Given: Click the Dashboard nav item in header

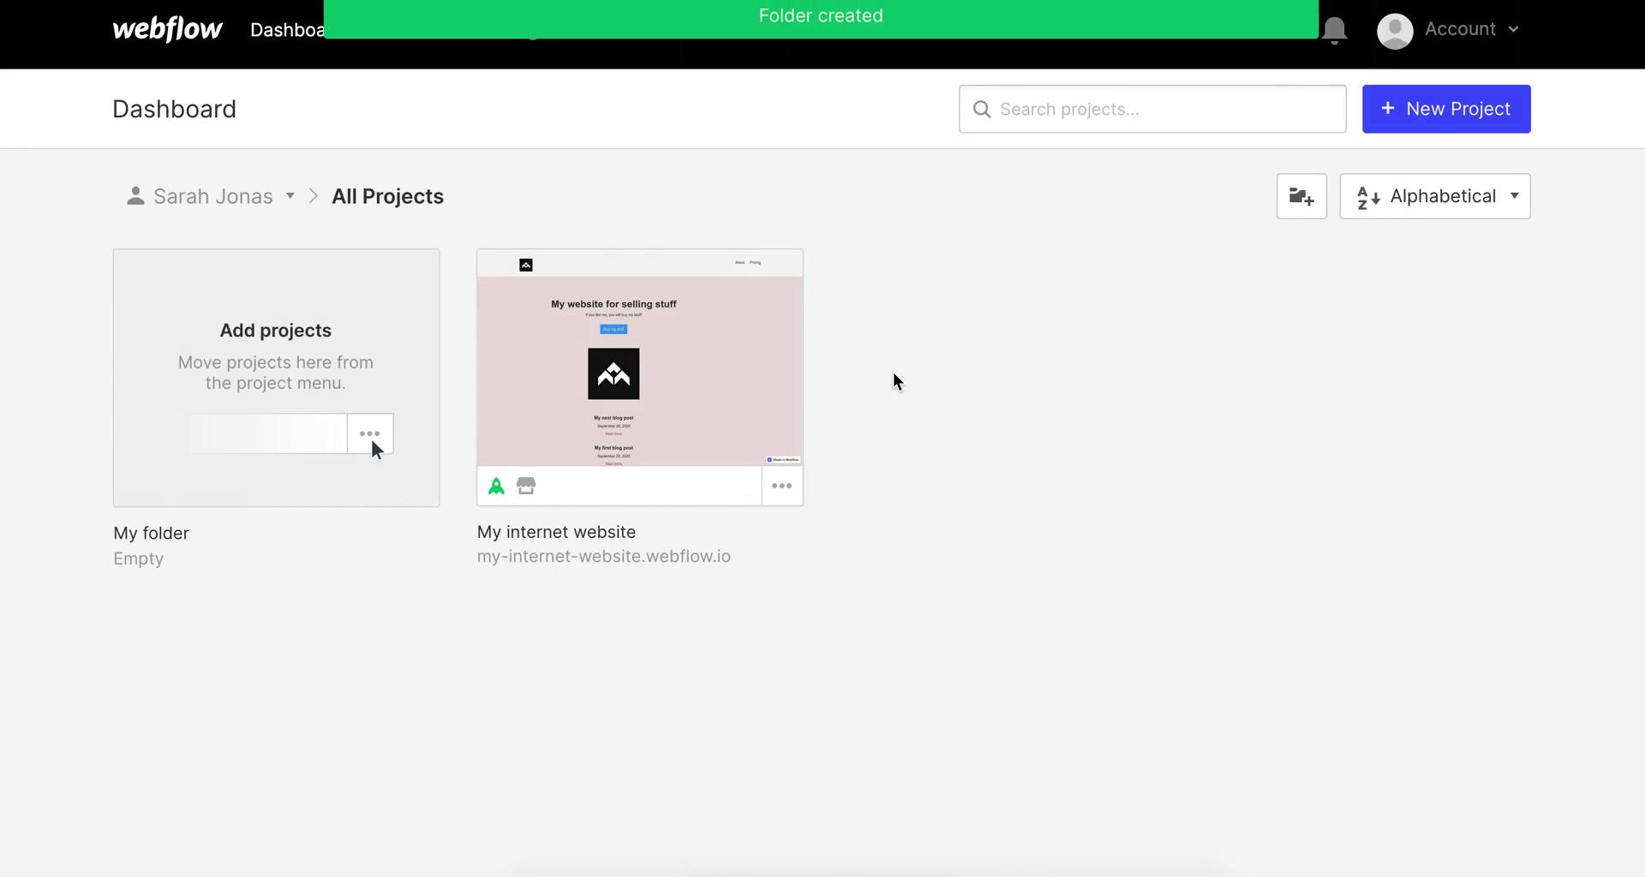Looking at the screenshot, I should click(286, 30).
